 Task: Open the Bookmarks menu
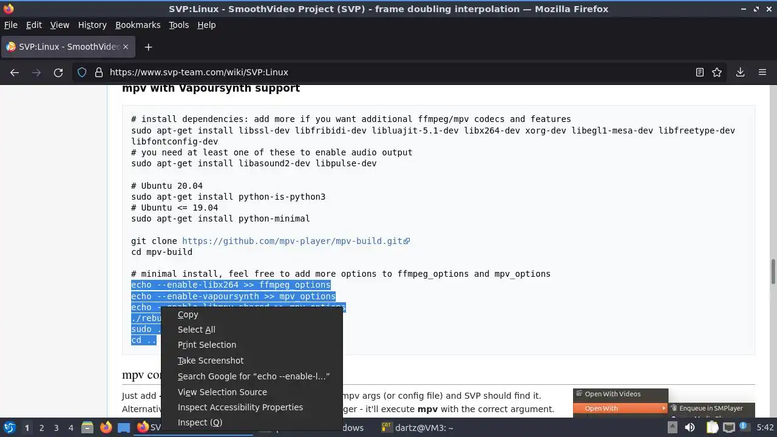coord(138,25)
